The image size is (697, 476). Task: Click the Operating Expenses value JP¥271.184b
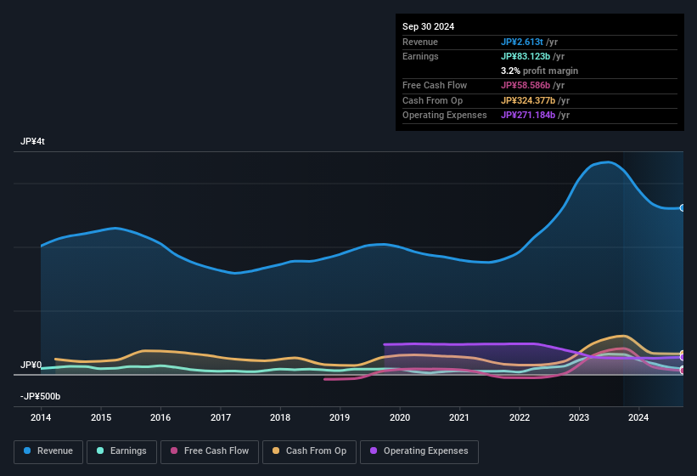pos(528,115)
